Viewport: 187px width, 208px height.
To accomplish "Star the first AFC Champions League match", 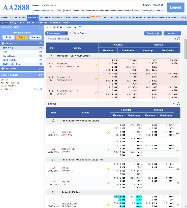I will [x=108, y=134].
